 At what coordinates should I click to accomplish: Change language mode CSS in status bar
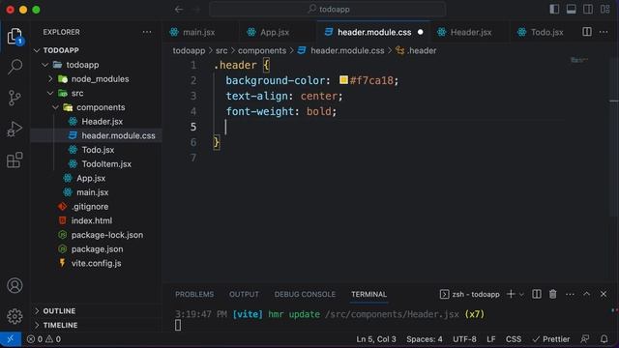(x=514, y=339)
